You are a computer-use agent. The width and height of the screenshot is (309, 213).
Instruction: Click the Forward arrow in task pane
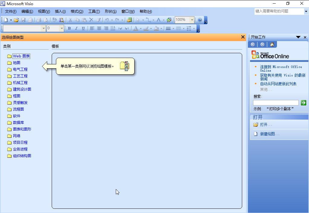coord(262,44)
